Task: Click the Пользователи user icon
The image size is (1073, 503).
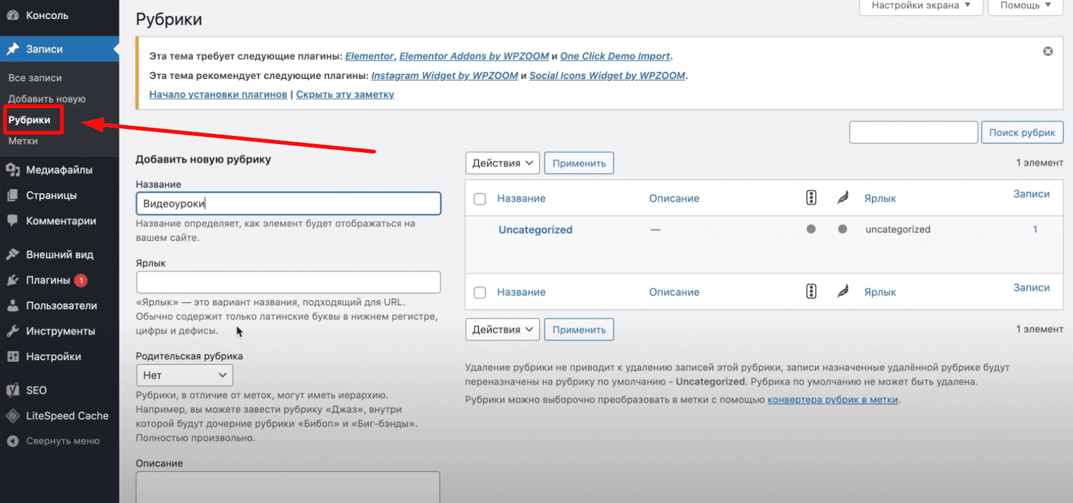Action: pos(13,305)
